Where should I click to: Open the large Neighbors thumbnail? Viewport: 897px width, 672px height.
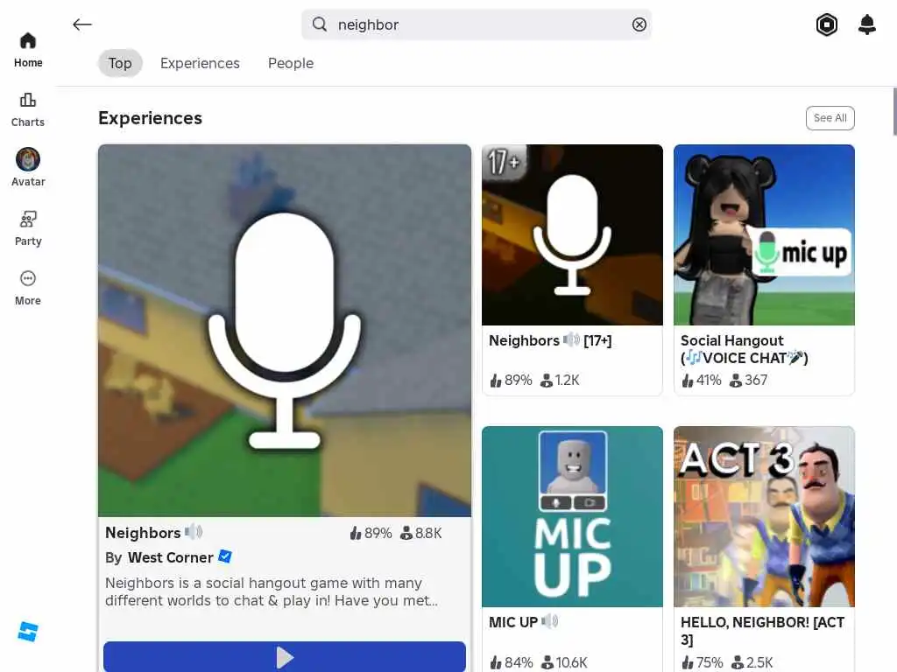tap(285, 330)
